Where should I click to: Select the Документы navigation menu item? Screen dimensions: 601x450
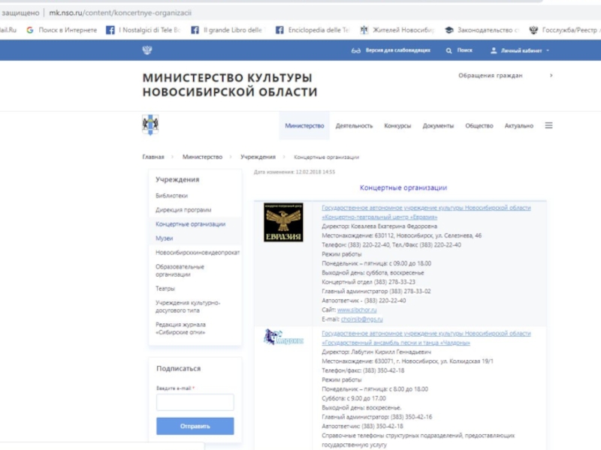click(x=438, y=126)
